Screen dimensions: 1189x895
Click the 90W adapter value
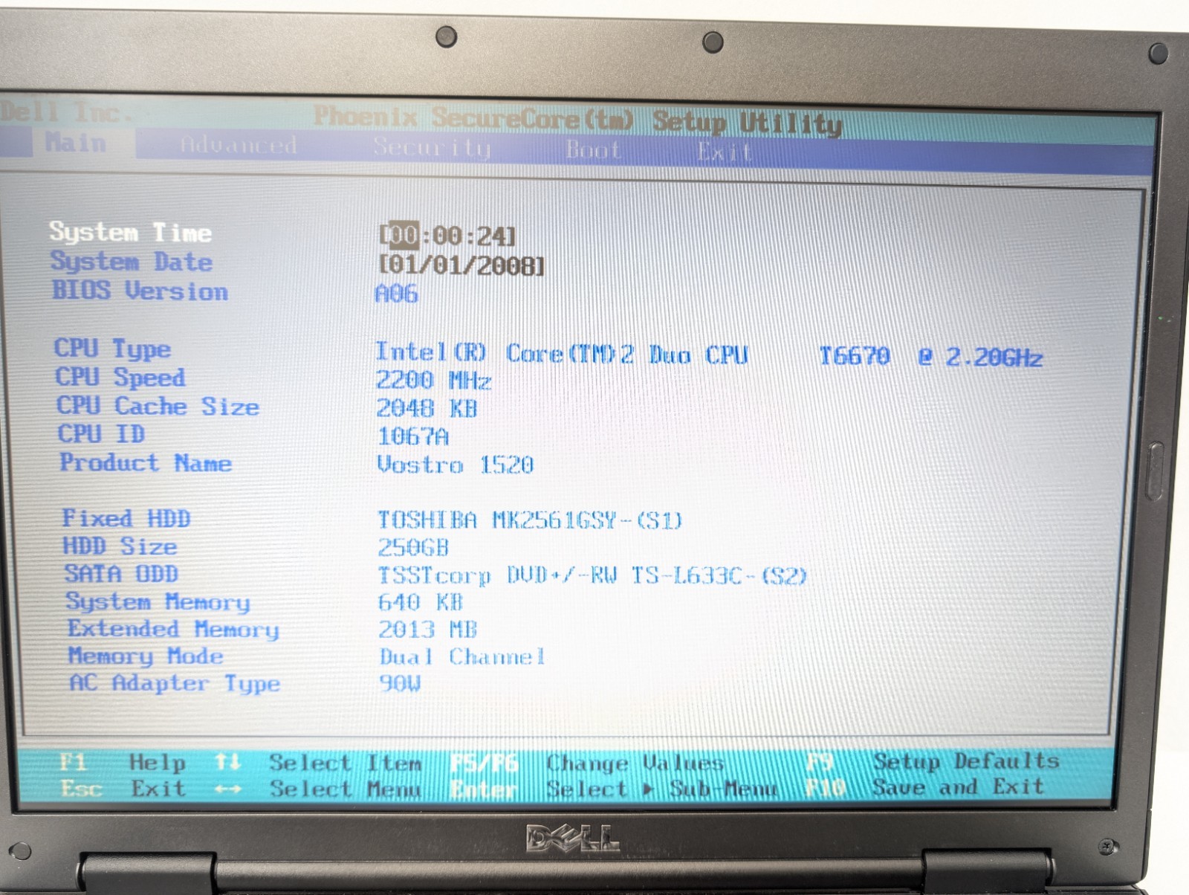tap(400, 683)
